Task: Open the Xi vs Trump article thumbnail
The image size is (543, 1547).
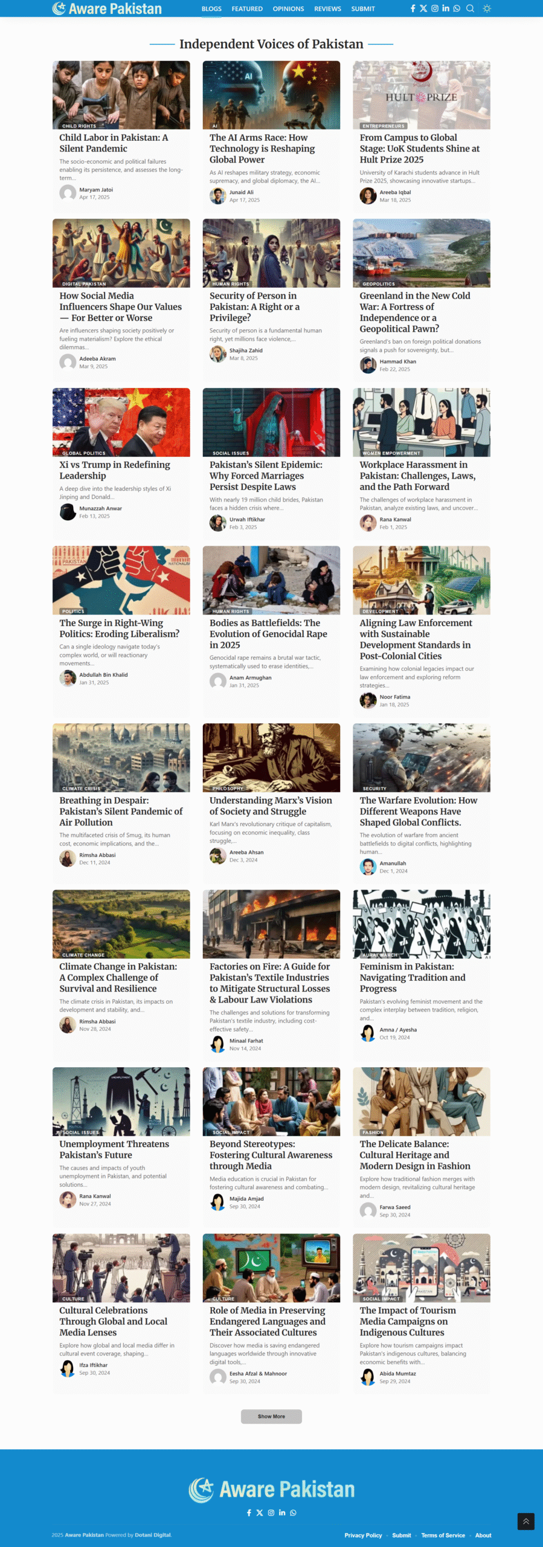Action: (121, 422)
